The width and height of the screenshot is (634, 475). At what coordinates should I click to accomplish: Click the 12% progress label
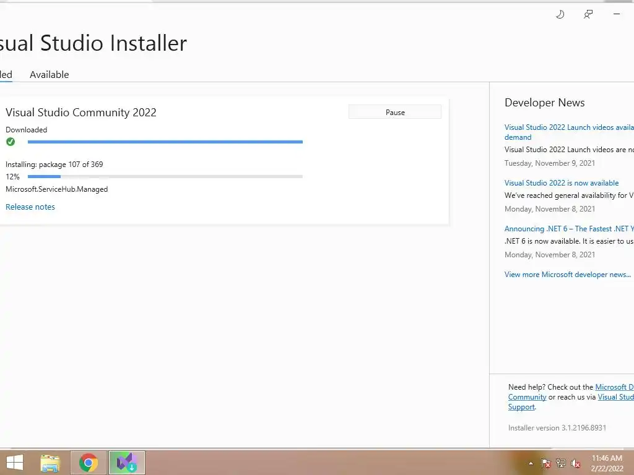tap(12, 176)
